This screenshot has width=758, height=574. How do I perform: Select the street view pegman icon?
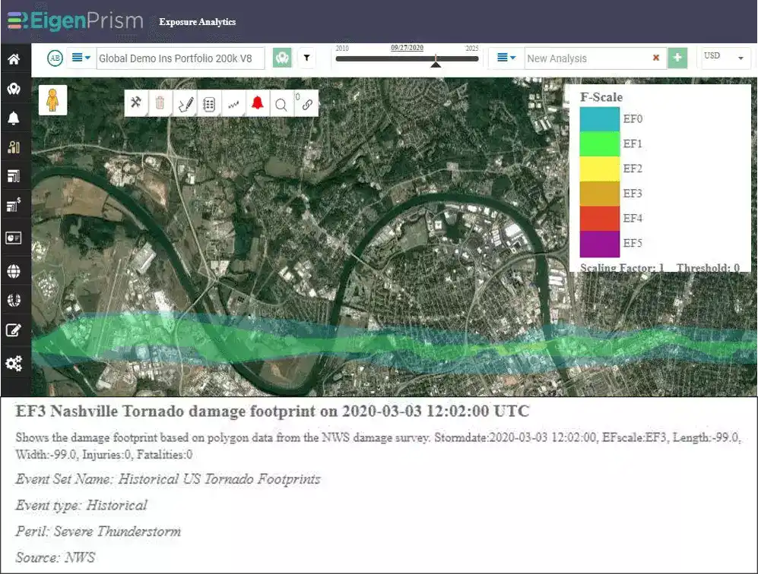(x=52, y=100)
